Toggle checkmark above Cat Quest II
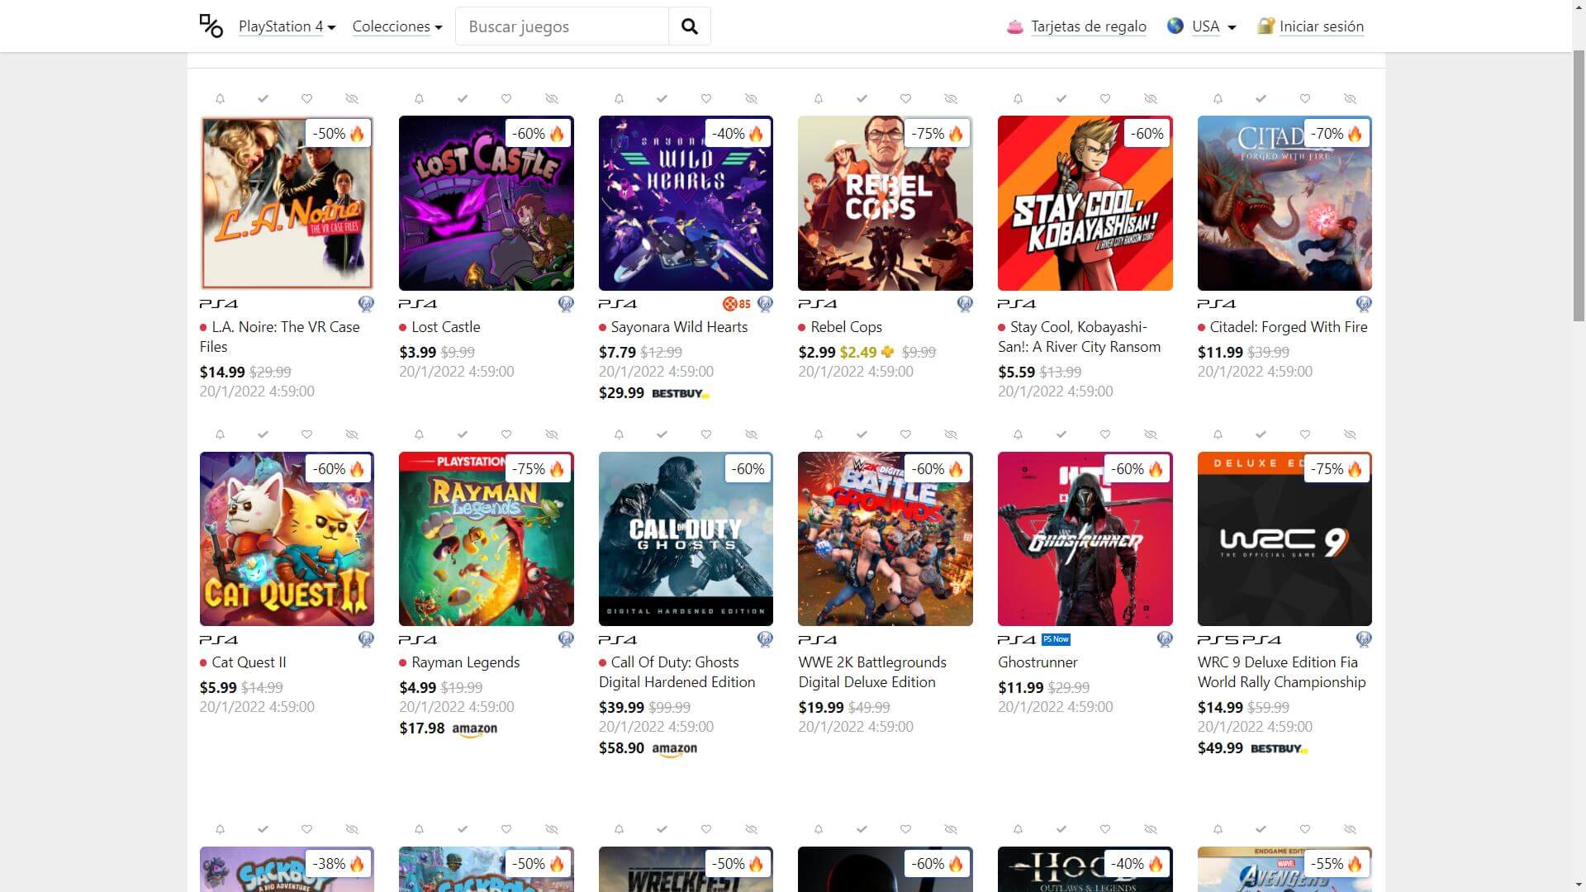 (263, 434)
